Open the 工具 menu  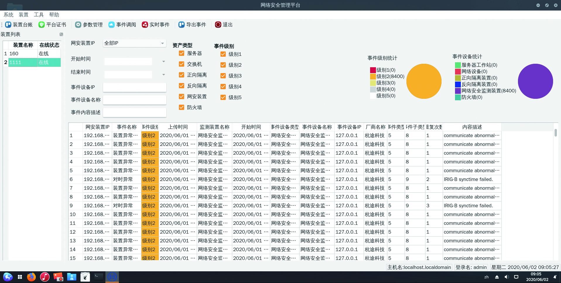tap(39, 15)
